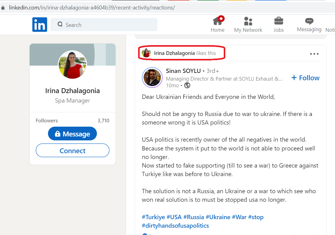Click the Spa Manager headline text
Image resolution: width=335 pixels, height=235 pixels.
72,100
